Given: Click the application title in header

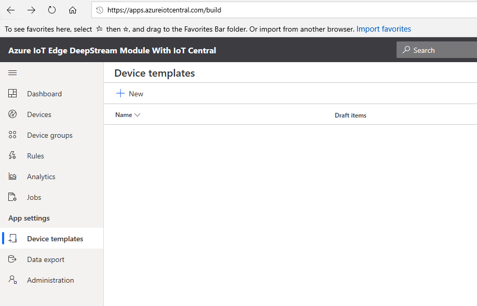Looking at the screenshot, I should click(x=112, y=50).
